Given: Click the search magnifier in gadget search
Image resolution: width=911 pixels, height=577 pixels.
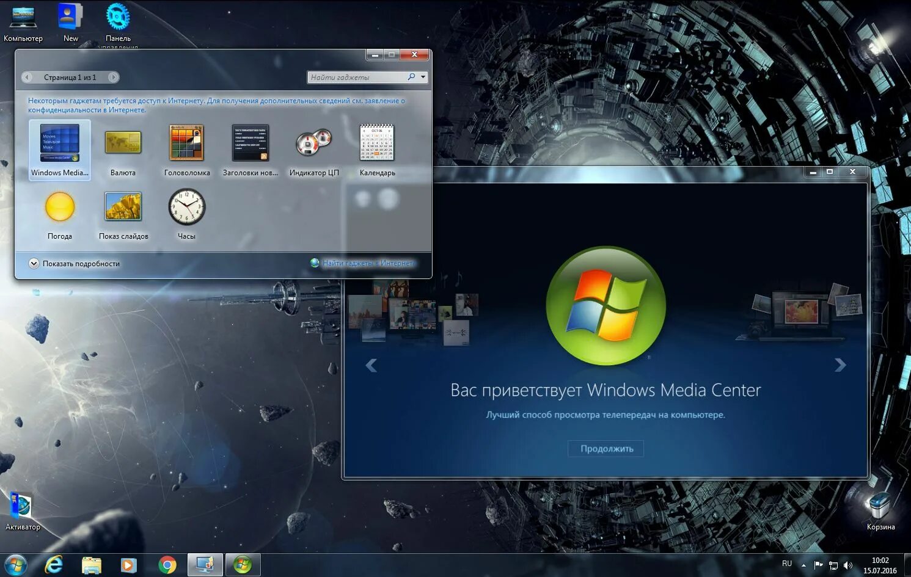Looking at the screenshot, I should point(411,77).
